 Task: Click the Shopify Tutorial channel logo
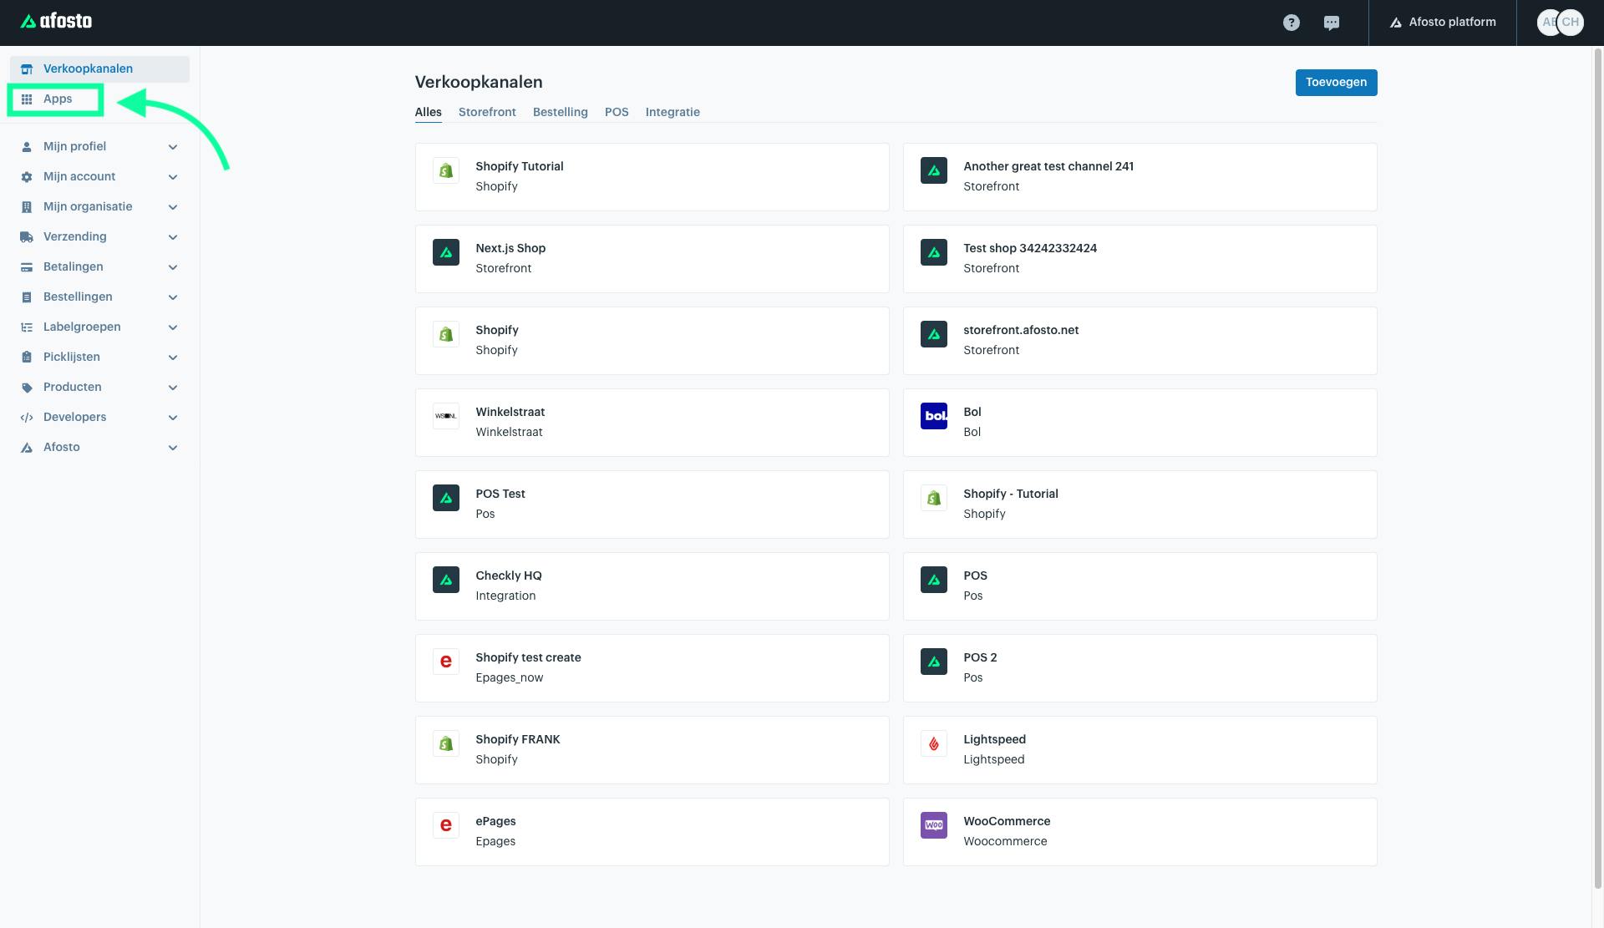click(x=446, y=170)
